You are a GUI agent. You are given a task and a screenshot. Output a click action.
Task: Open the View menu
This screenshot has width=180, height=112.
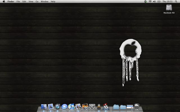click(x=31, y=1)
